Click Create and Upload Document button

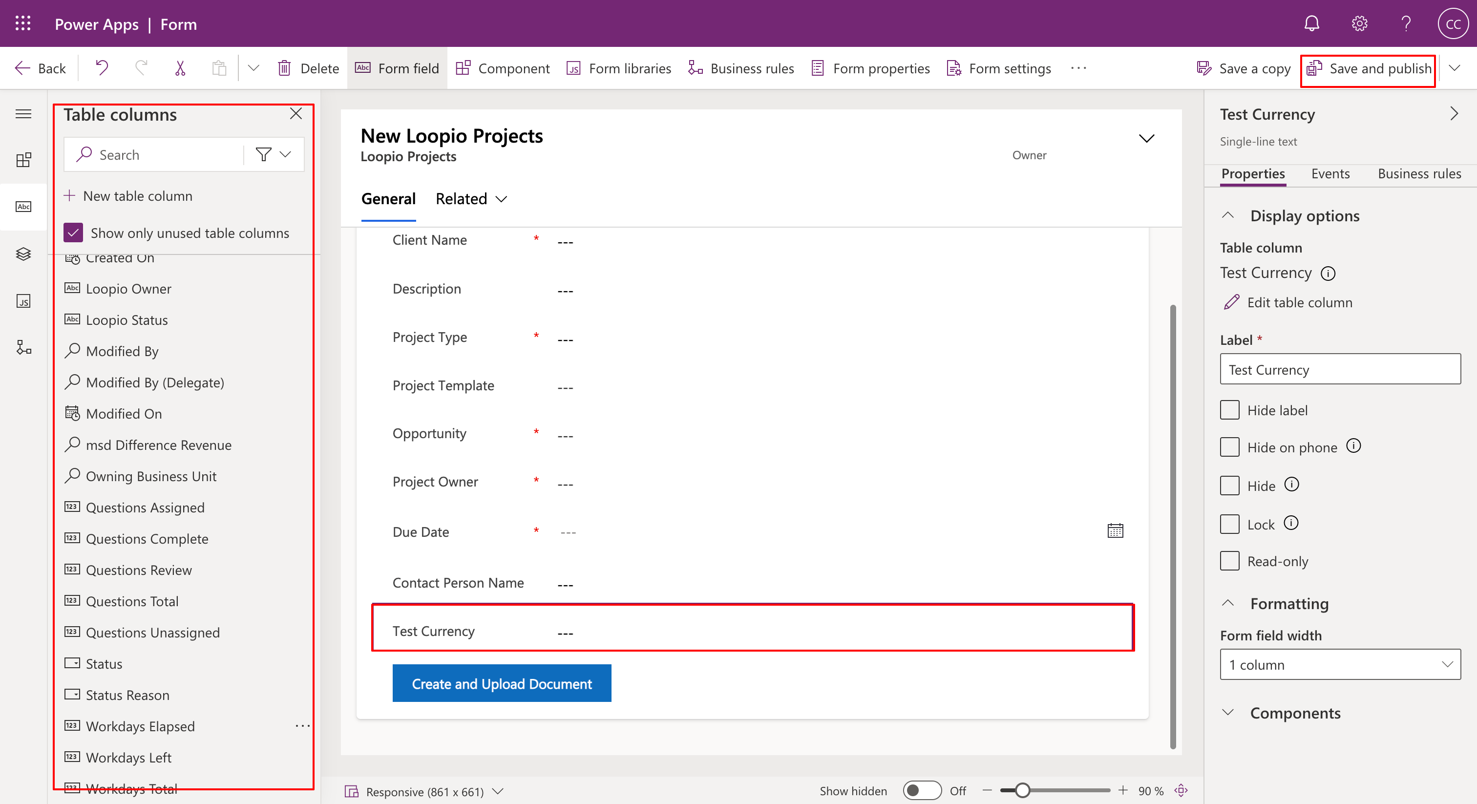[502, 683]
